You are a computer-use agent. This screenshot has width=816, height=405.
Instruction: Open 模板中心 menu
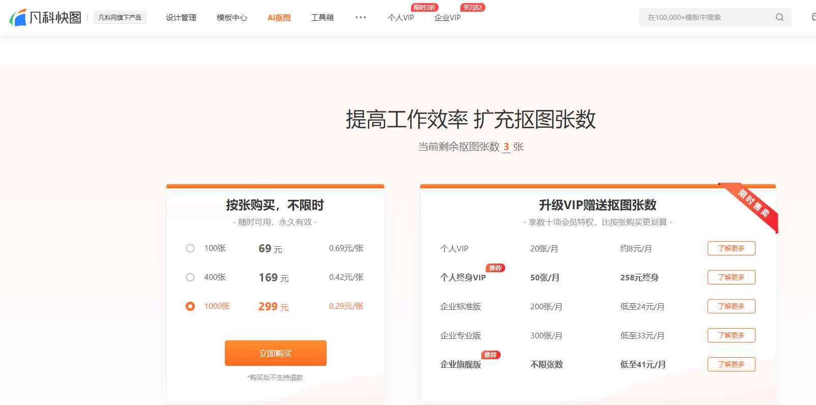232,17
